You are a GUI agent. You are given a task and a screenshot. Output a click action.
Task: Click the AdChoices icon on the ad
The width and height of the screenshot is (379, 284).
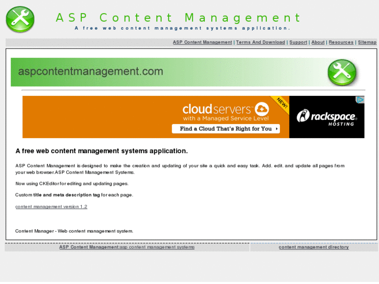[360, 100]
